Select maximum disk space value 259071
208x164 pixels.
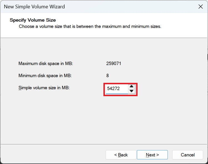click(114, 63)
